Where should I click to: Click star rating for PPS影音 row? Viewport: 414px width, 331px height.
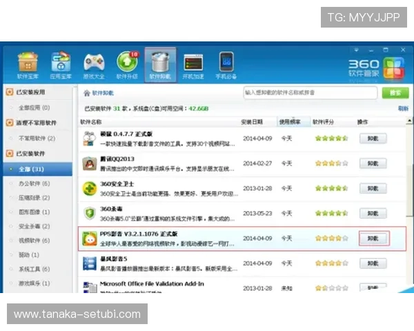pyautogui.click(x=332, y=239)
